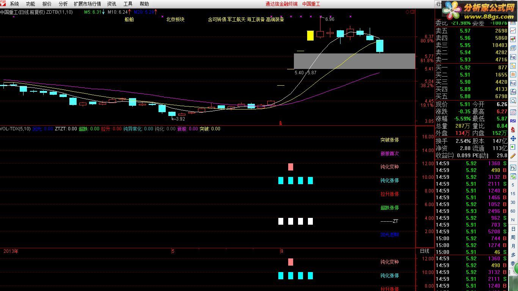
Task: Open the 报价 menu
Action: click(47, 4)
